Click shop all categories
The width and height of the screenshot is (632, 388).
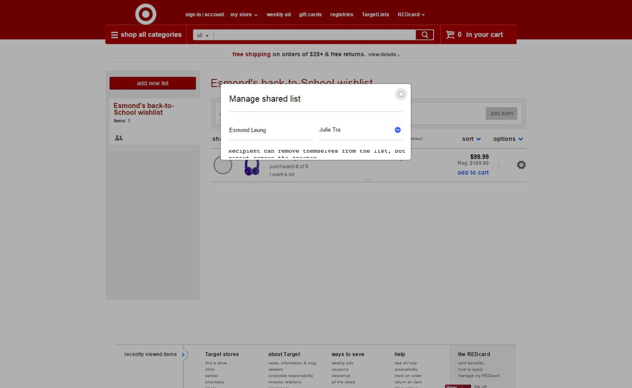[x=151, y=35]
